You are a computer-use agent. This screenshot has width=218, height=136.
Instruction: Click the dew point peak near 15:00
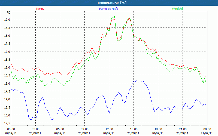(x=136, y=81)
